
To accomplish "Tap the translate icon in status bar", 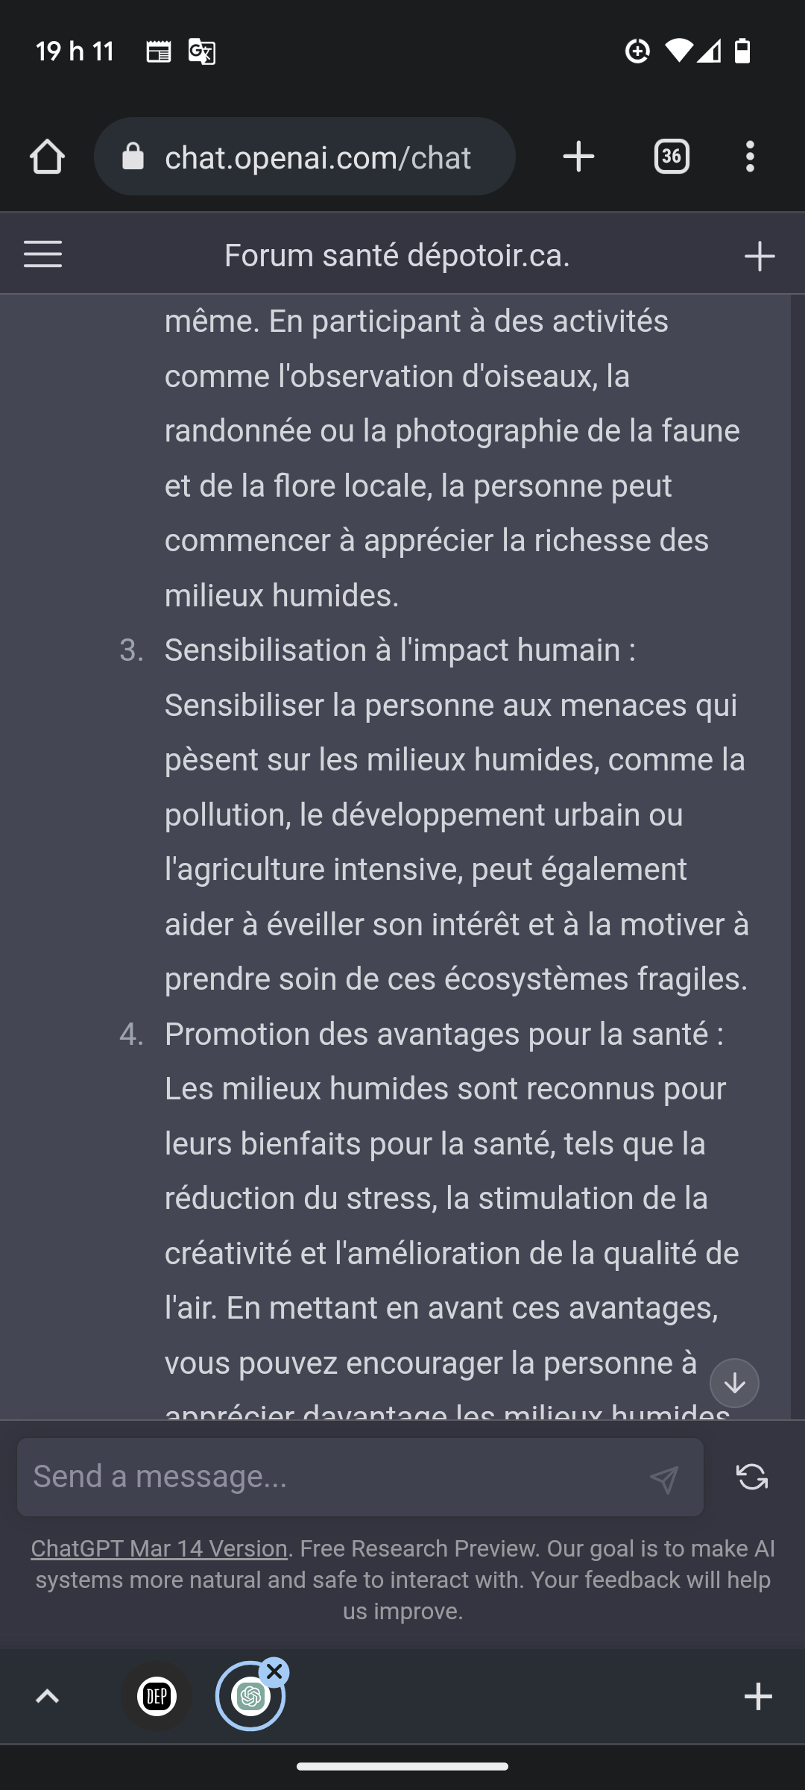I will (201, 51).
